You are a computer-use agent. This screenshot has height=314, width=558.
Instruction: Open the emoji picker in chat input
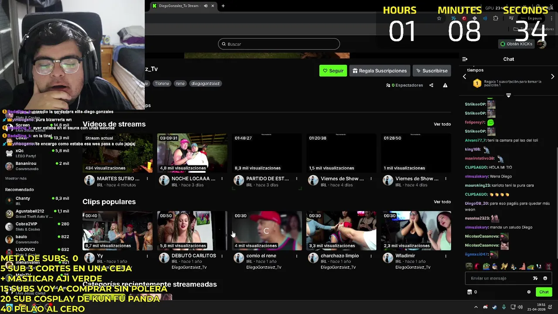pos(545,278)
